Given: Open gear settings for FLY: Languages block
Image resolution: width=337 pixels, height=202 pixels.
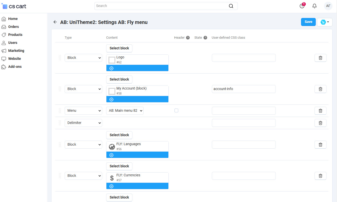Looking at the screenshot, I should coord(111,155).
